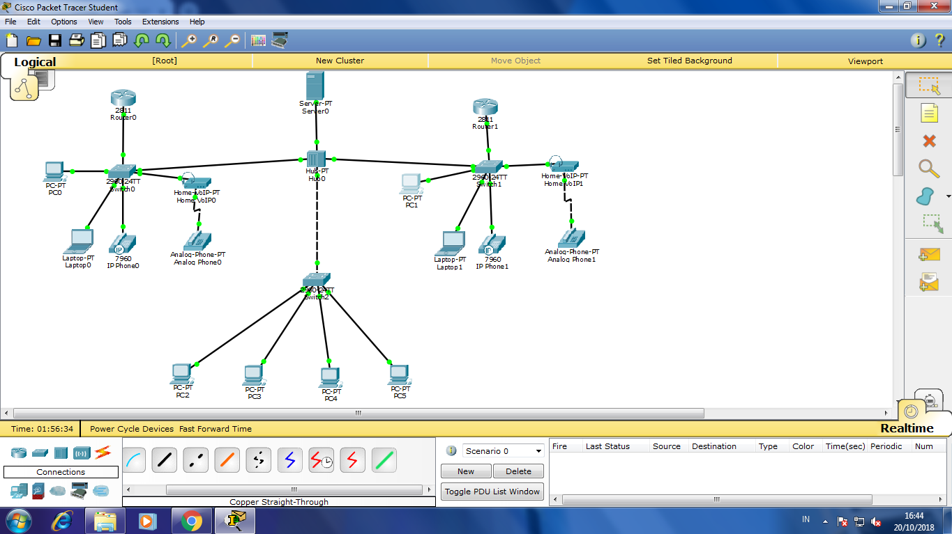Expand Draw Polygon tool's dropdown arrow
The height and width of the screenshot is (534, 952).
pyautogui.click(x=949, y=197)
